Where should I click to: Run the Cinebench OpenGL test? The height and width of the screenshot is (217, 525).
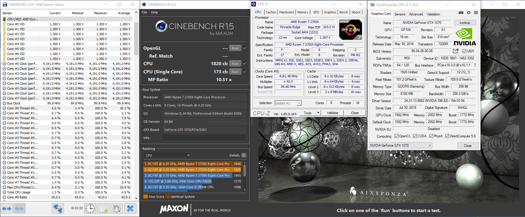pos(235,48)
